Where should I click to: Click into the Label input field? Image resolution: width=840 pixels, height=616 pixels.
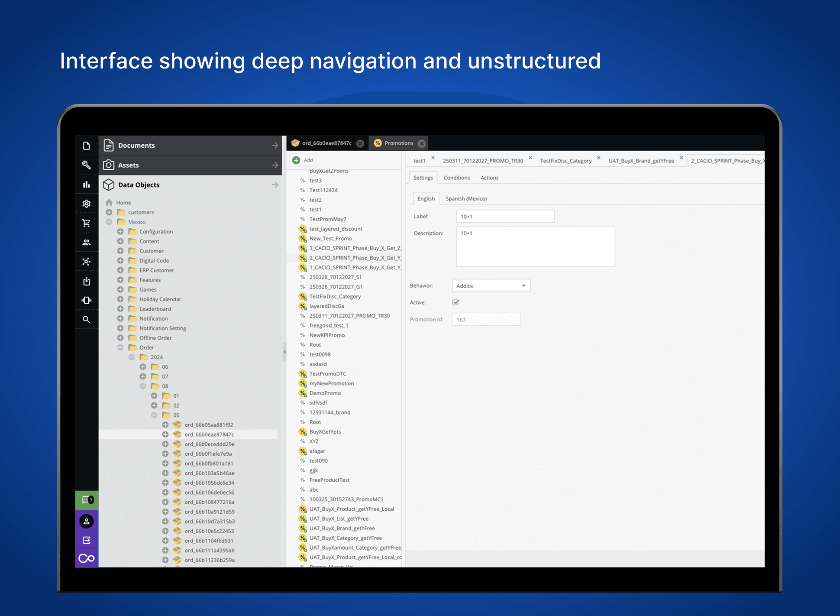[x=505, y=216]
